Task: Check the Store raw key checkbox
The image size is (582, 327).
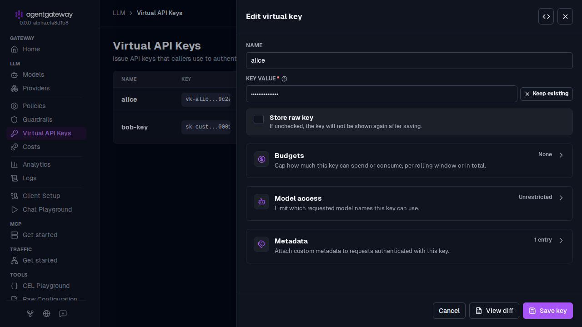Action: coord(259,119)
